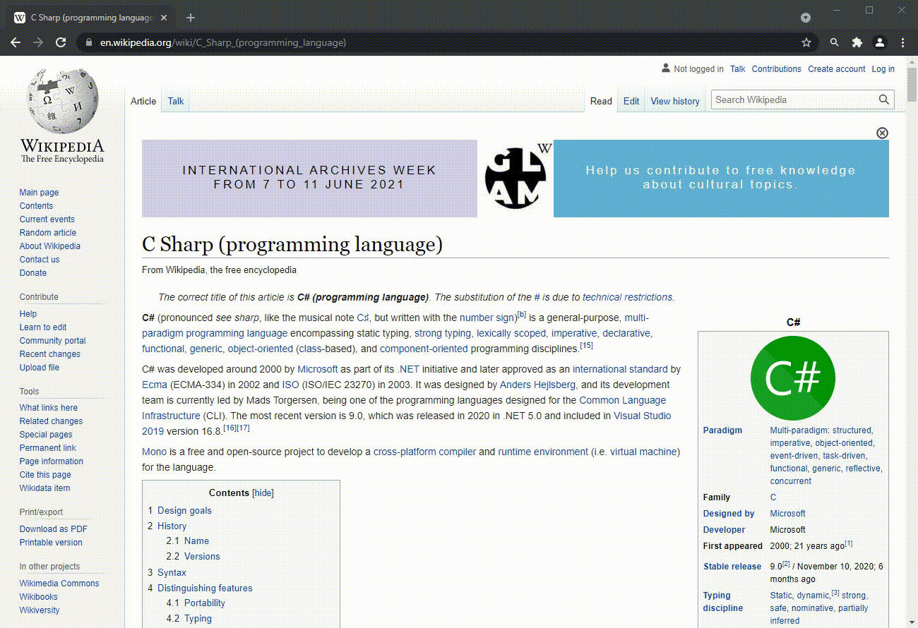This screenshot has height=628, width=918.
Task: Click Download as PDF link
Action: click(53, 529)
